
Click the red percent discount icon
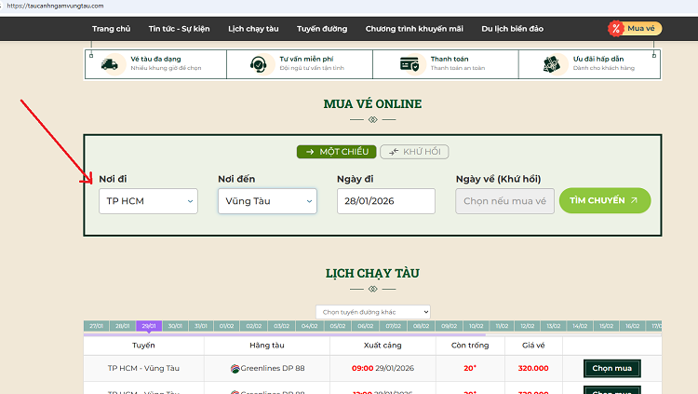point(616,29)
